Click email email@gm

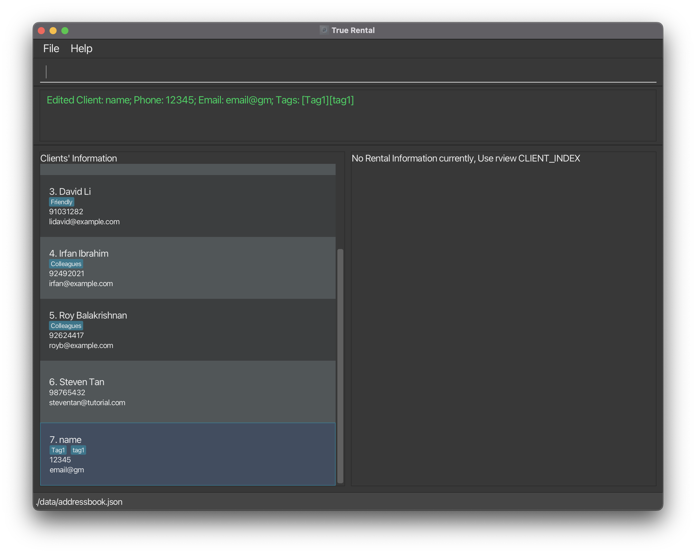pos(67,470)
